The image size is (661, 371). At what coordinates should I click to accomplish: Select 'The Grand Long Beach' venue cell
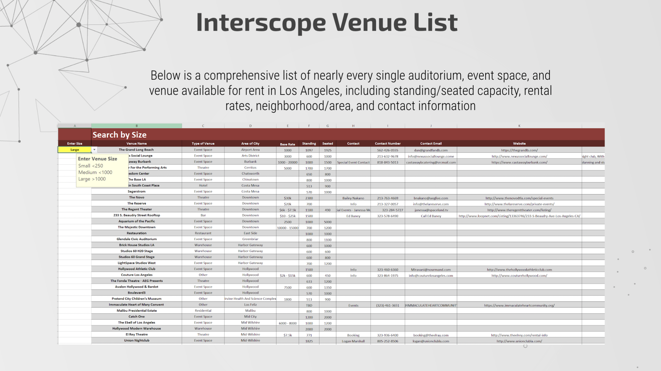click(x=136, y=150)
